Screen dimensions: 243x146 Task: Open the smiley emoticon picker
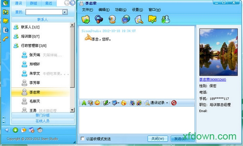pyautogui.click(x=97, y=103)
